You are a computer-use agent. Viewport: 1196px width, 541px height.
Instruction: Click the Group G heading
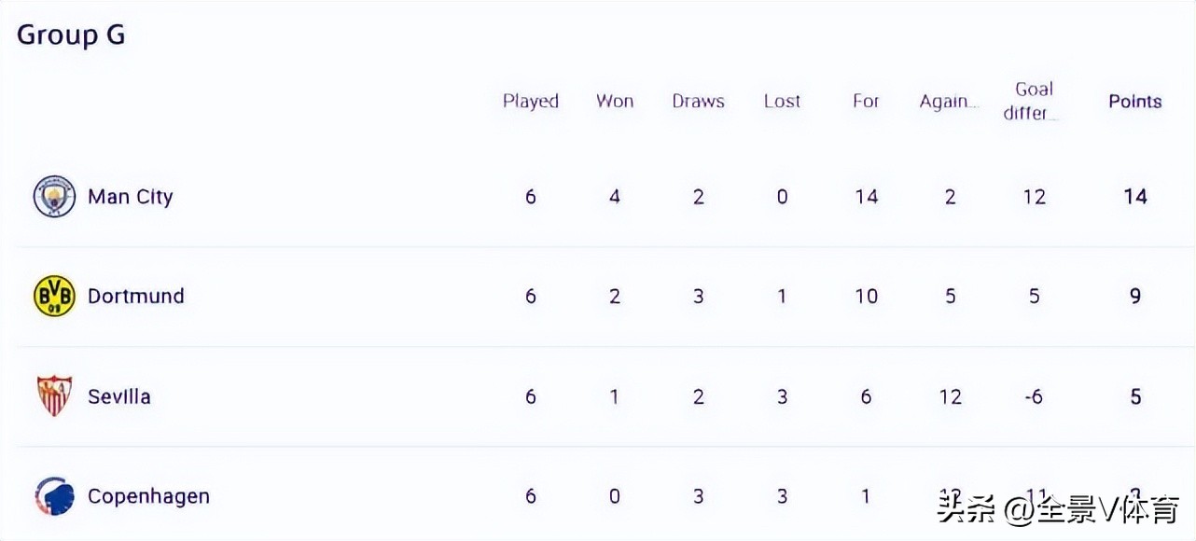[x=71, y=35]
